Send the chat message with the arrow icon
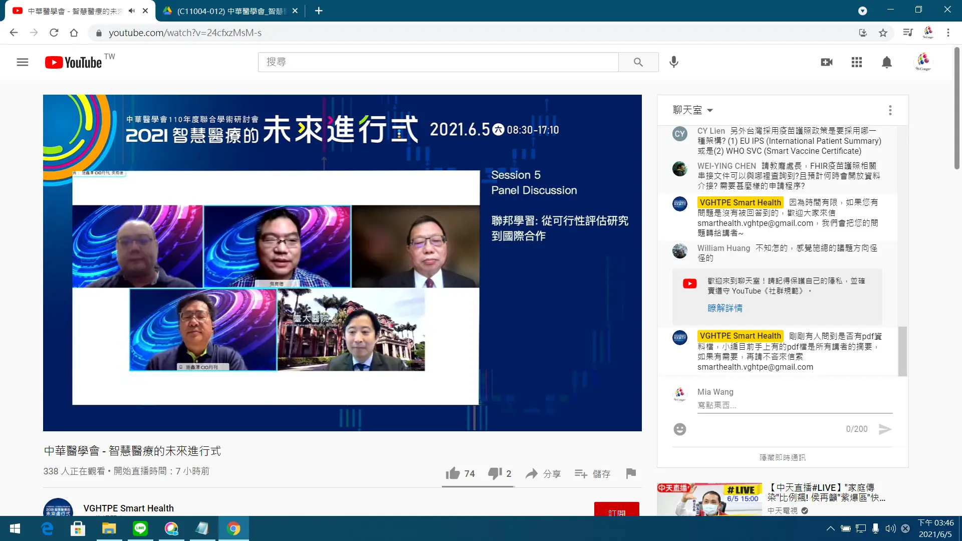Image resolution: width=962 pixels, height=541 pixels. (x=886, y=429)
